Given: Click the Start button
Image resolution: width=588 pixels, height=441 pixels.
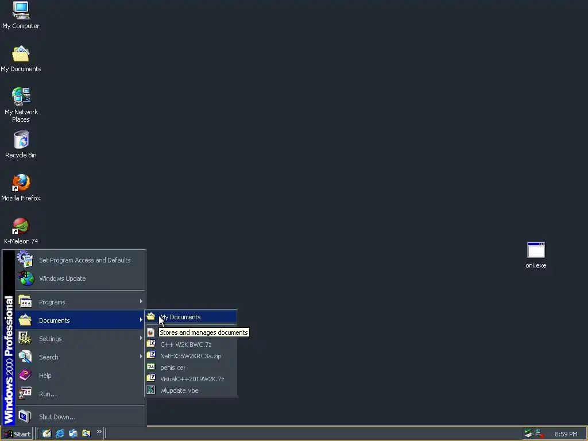Looking at the screenshot, I should 17,434.
